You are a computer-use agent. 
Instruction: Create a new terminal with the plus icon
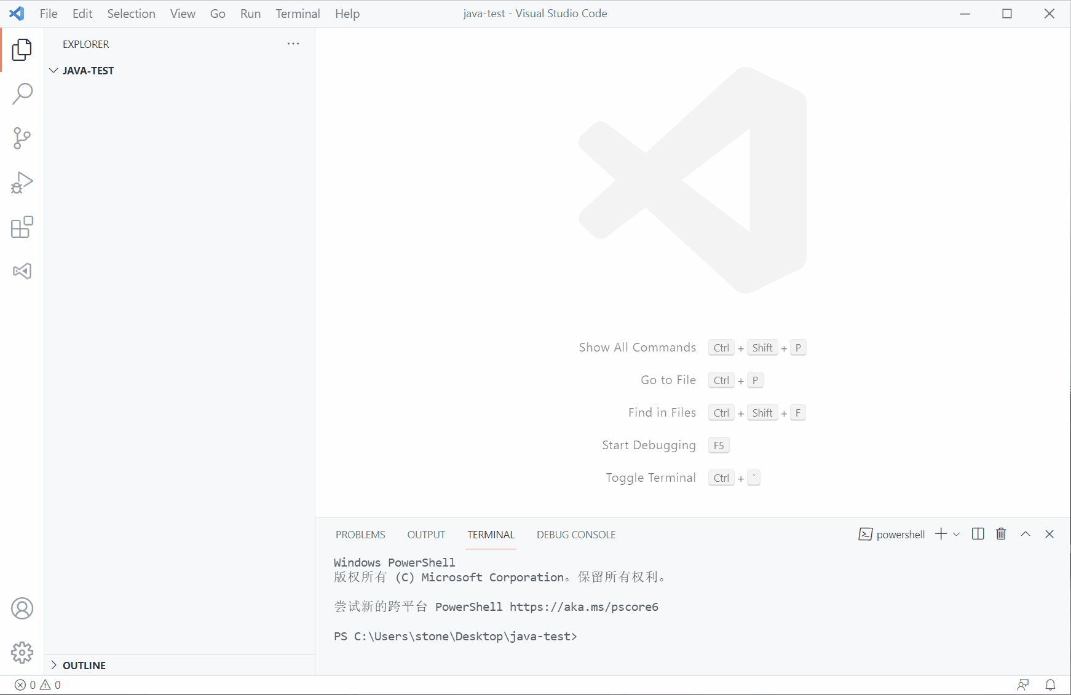click(941, 534)
